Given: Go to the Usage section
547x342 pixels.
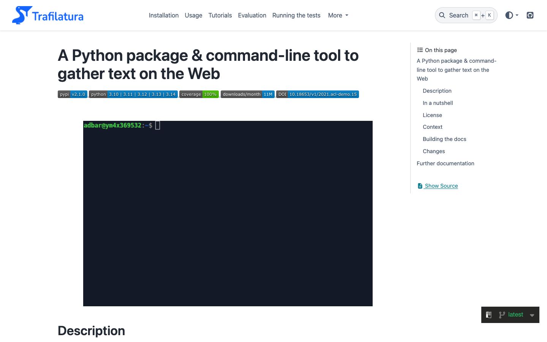Looking at the screenshot, I should pyautogui.click(x=193, y=15).
